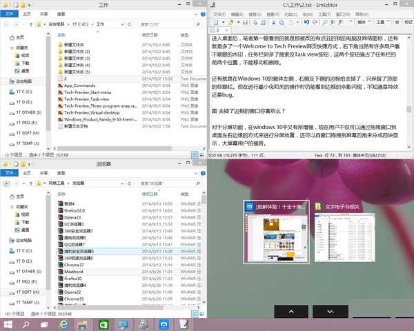Launch Internet Explorer from the taskbar
Image resolution: width=414 pixels, height=331 pixels.
63,325
